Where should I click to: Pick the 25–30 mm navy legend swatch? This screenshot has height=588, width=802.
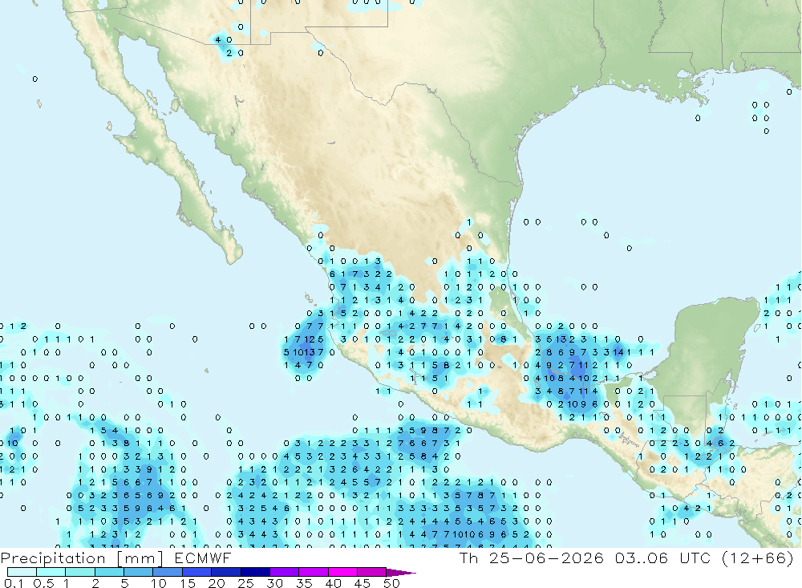click(255, 572)
